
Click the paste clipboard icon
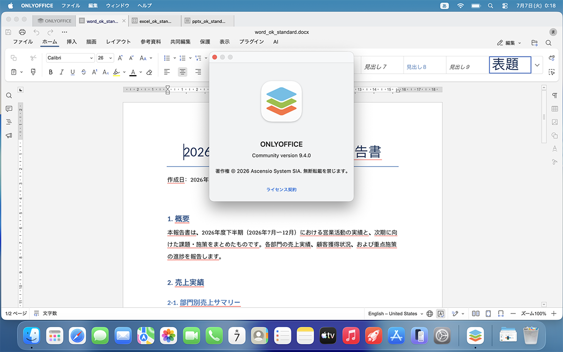(14, 72)
